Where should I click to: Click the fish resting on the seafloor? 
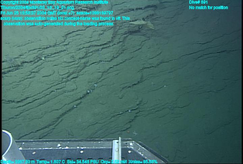pos(142,24)
